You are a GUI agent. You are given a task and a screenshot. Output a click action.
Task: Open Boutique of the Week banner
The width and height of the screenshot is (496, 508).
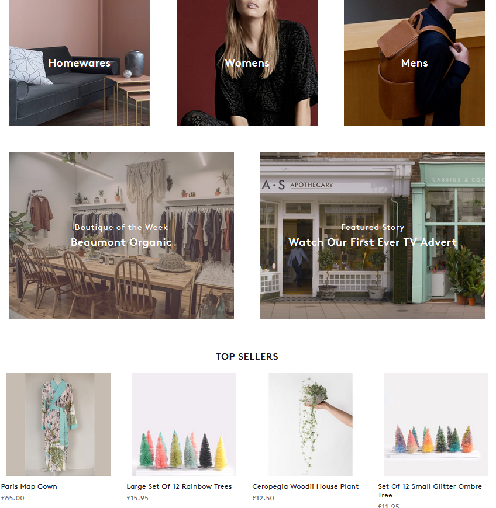pyautogui.click(x=121, y=235)
